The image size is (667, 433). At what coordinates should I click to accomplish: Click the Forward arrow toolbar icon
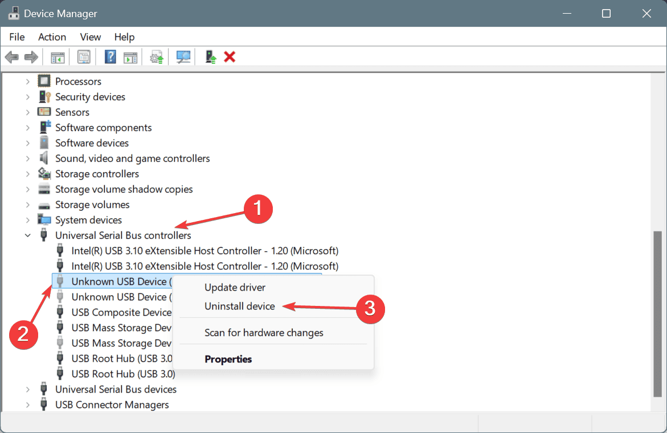[31, 57]
